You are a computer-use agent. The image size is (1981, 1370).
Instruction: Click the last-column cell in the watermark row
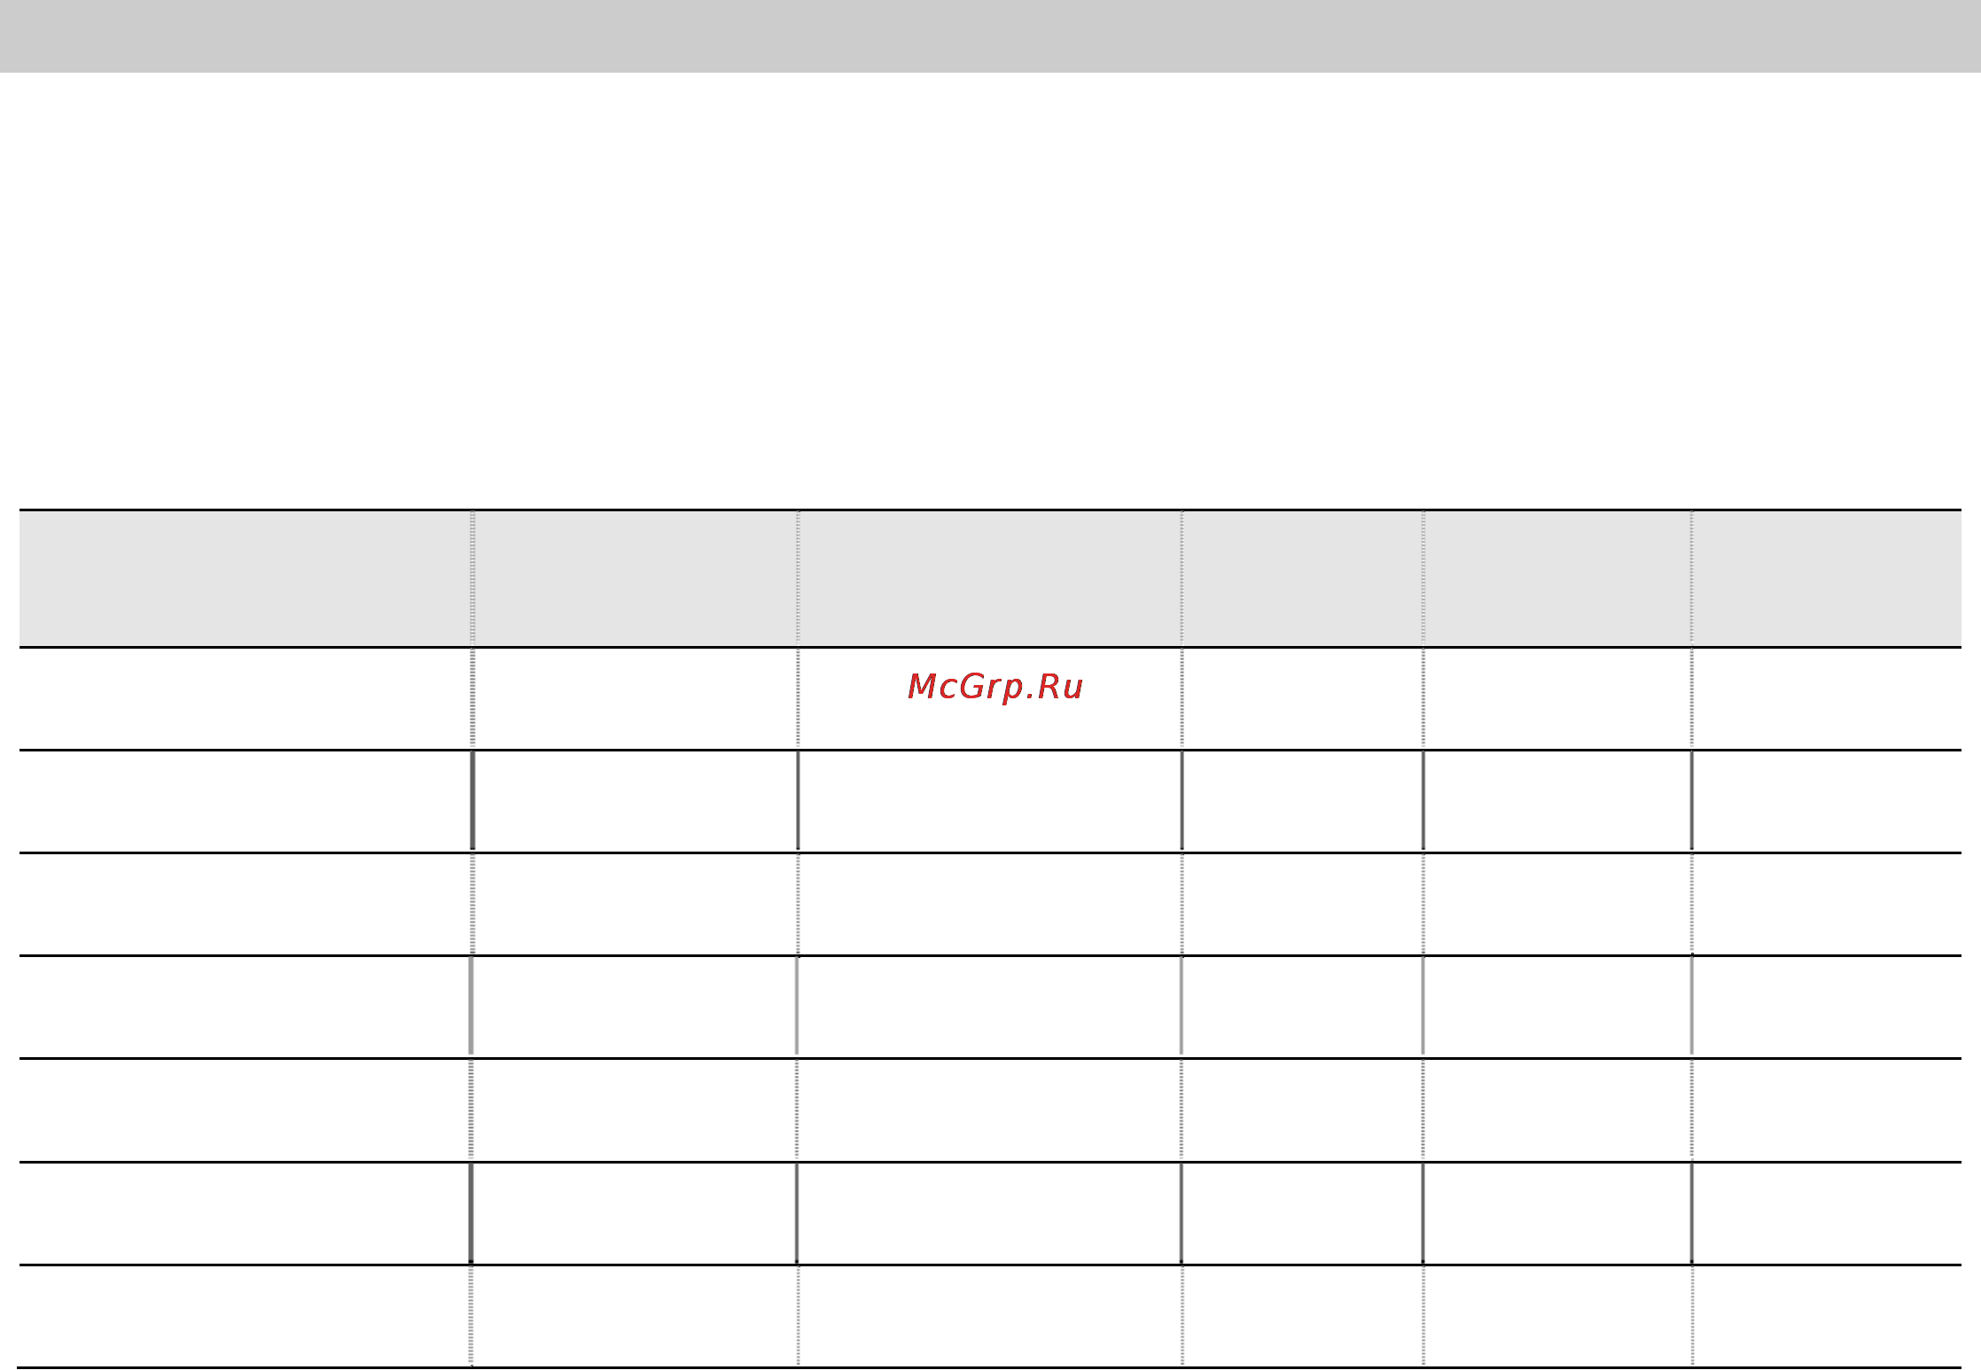(1827, 698)
